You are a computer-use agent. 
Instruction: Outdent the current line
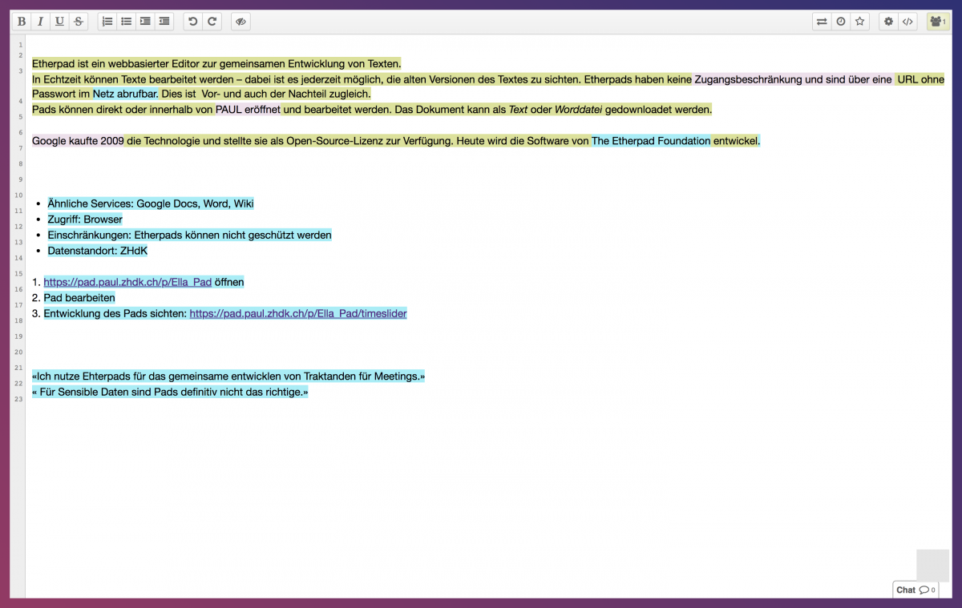(x=164, y=22)
